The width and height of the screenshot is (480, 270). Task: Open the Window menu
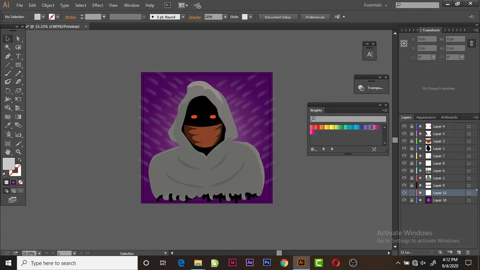(x=132, y=5)
